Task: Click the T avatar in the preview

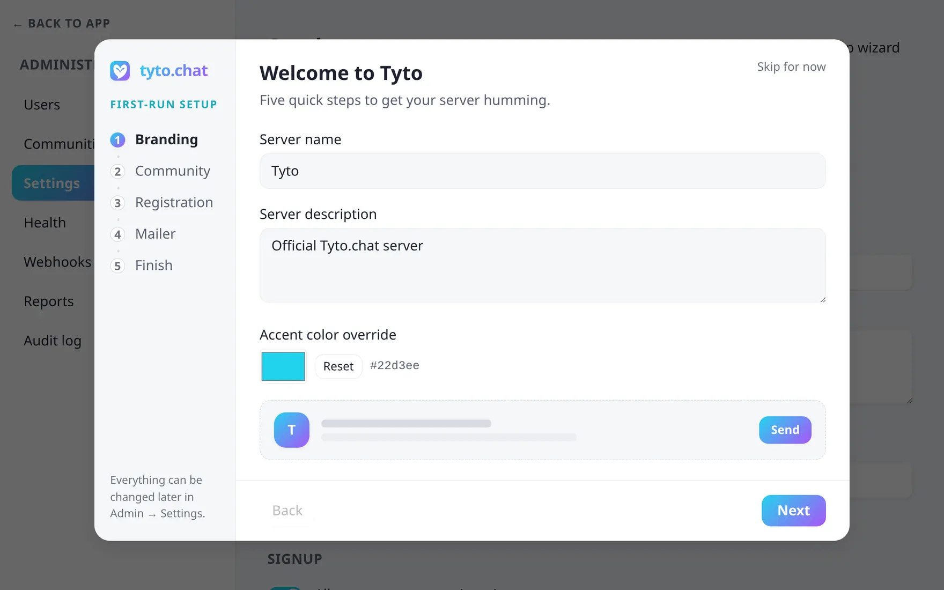Action: 292,430
